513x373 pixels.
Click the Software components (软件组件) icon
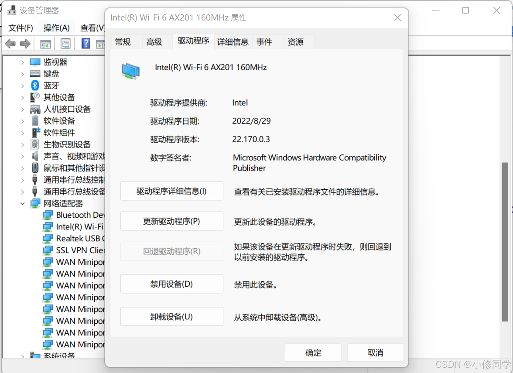coord(36,133)
